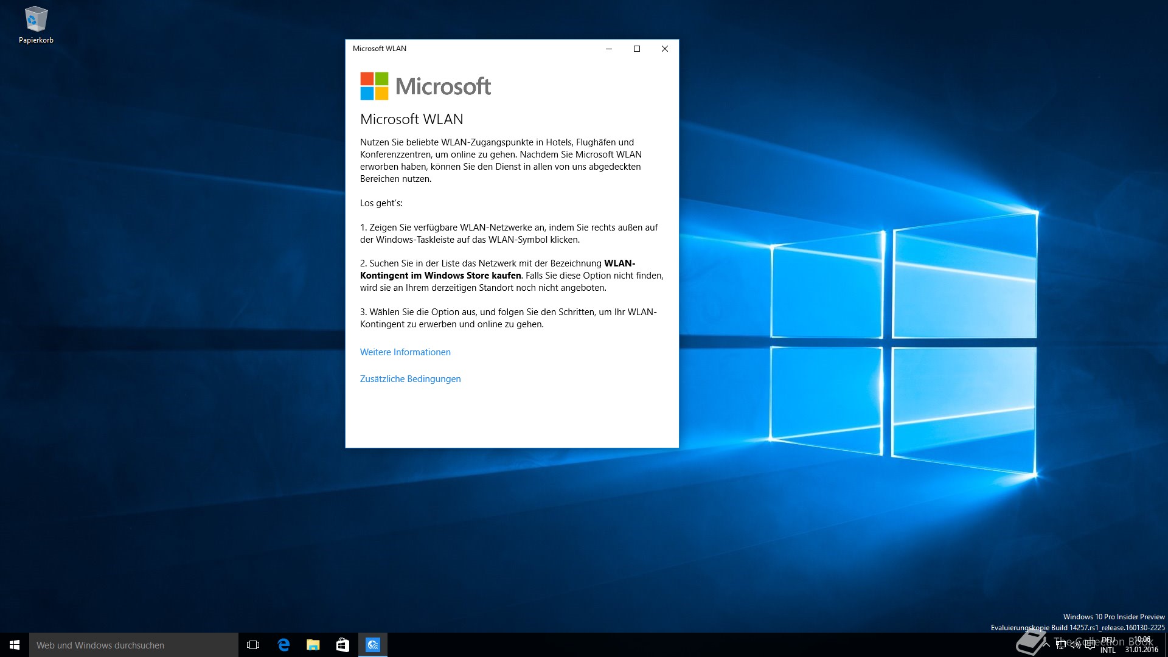Open the Windows Start menu

click(15, 645)
